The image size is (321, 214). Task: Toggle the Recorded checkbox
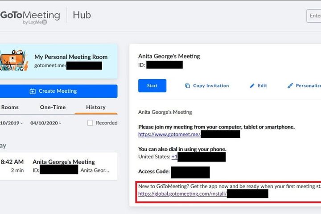90,123
